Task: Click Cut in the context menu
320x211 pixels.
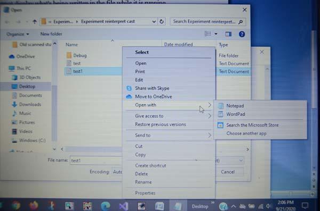Action: pyautogui.click(x=139, y=146)
